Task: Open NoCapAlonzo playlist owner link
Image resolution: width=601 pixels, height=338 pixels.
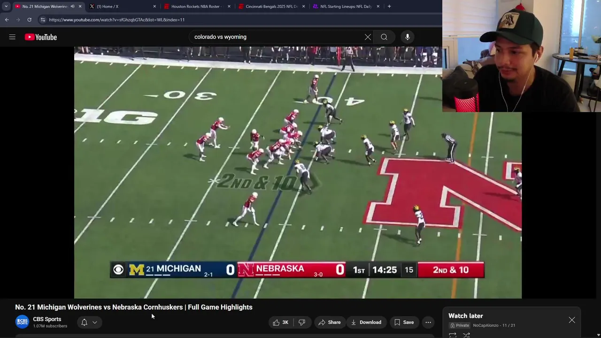Action: click(485, 325)
